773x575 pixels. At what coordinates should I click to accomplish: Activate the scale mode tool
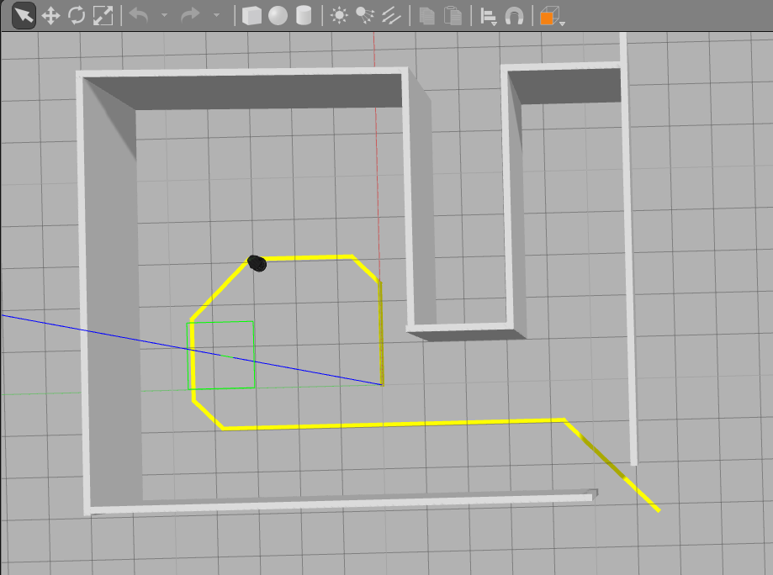pyautogui.click(x=103, y=15)
